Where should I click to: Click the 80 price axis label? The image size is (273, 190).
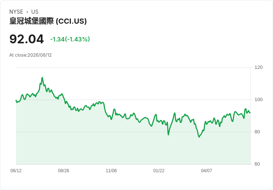coord(257,132)
